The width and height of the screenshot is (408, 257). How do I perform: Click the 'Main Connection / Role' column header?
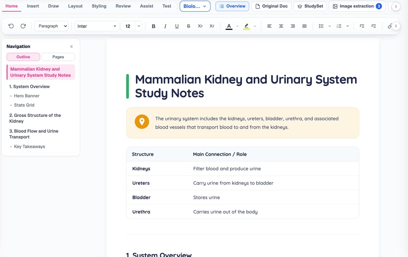220,154
